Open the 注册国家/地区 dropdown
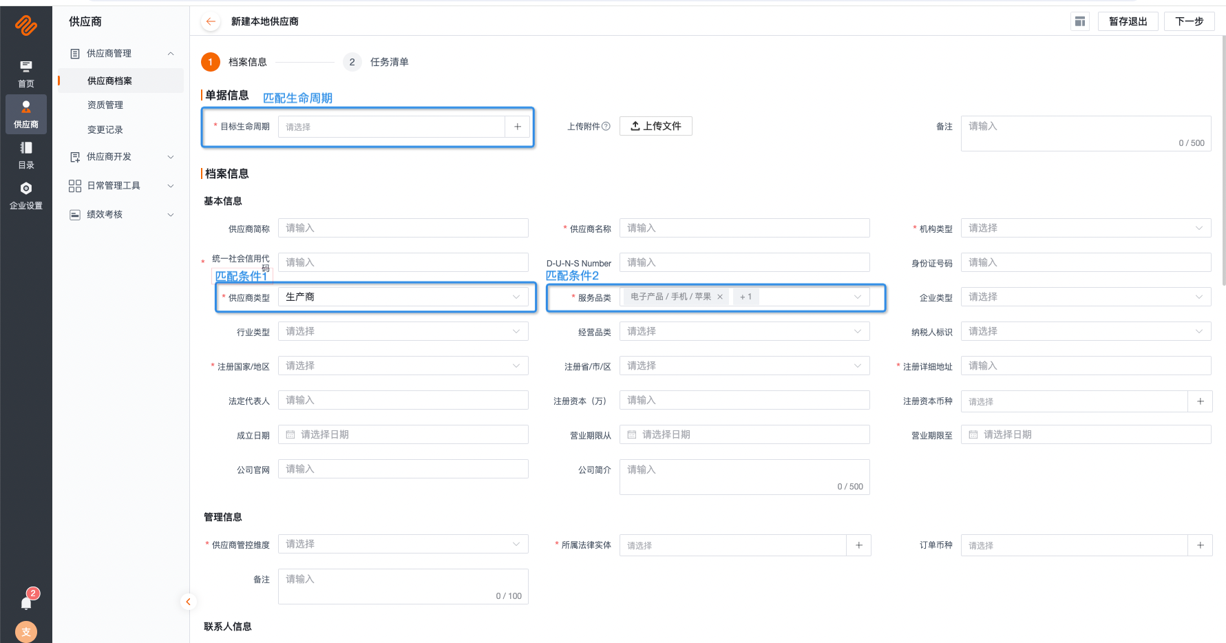This screenshot has width=1226, height=643. click(x=403, y=366)
